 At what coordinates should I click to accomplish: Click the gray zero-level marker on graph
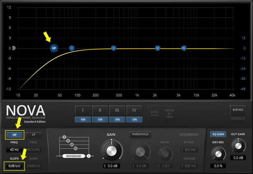pos(14,48)
